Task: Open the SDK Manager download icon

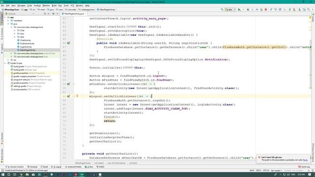Action: 299,9
